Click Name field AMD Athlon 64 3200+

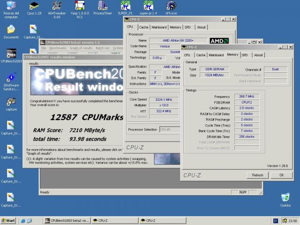coord(178,40)
